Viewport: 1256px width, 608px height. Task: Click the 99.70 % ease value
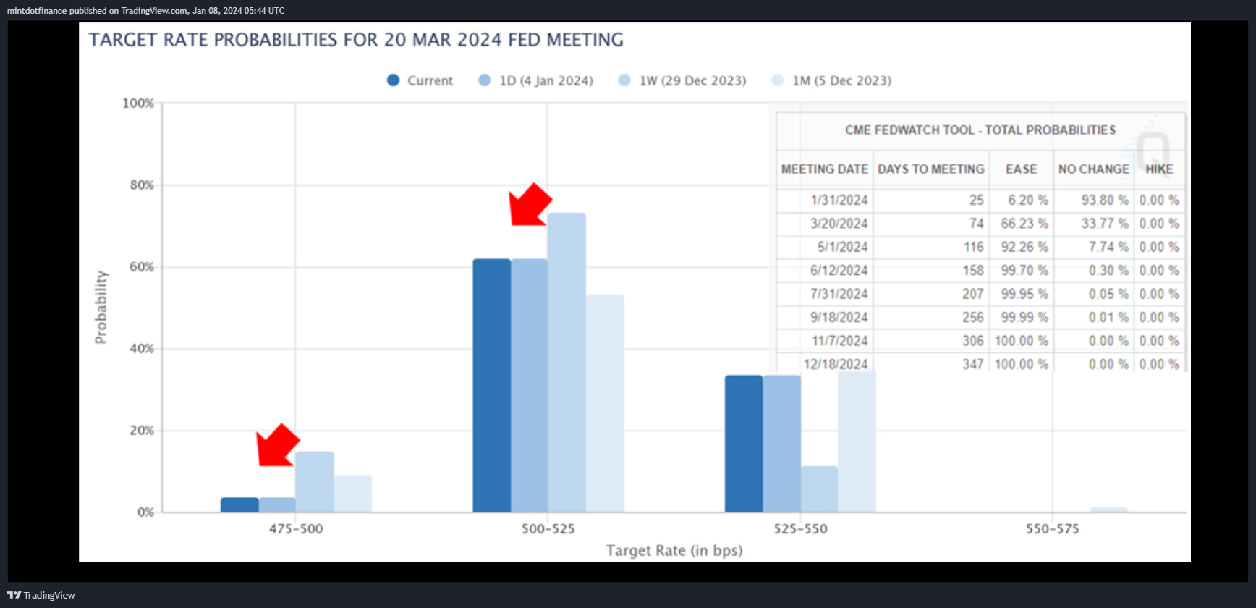point(1024,271)
